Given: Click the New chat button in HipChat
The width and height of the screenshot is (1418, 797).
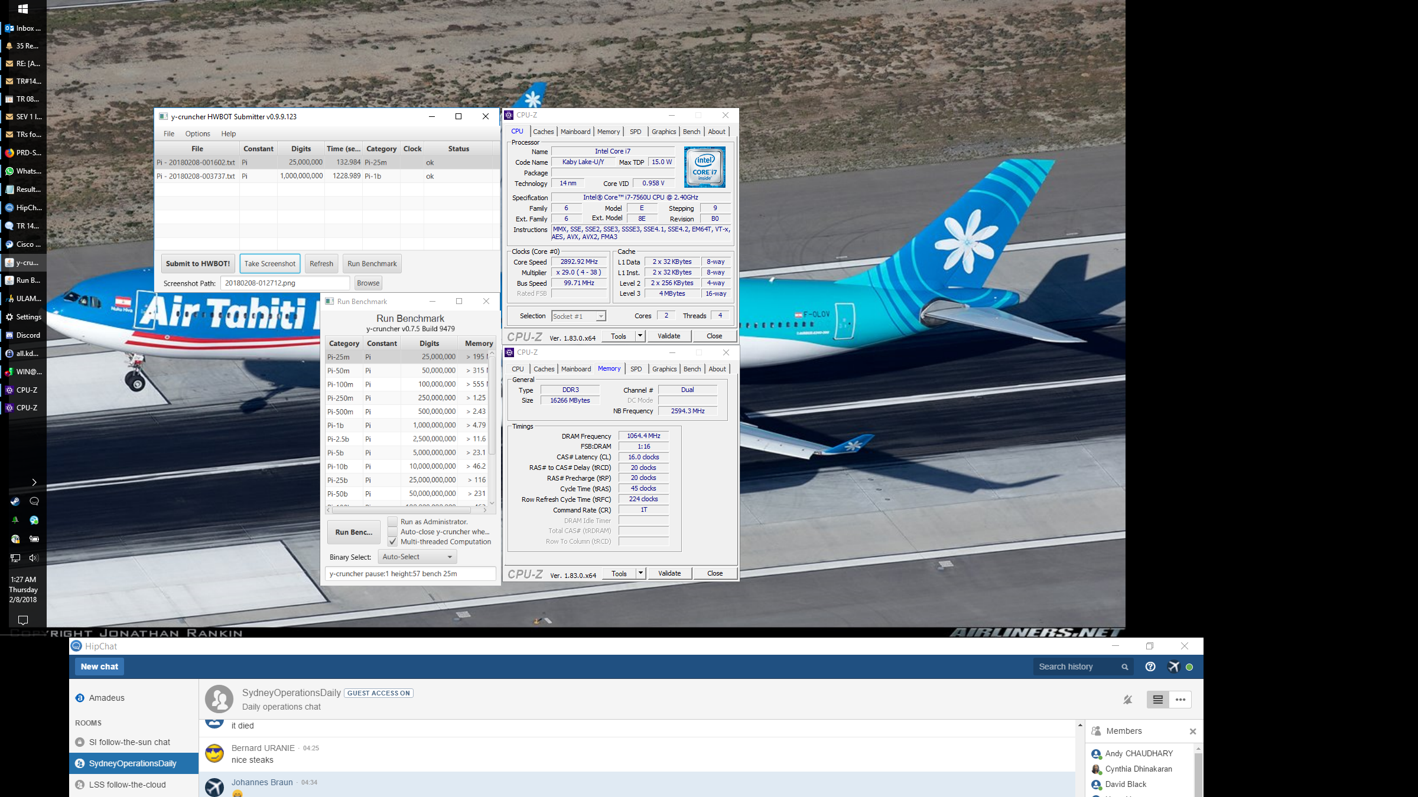Looking at the screenshot, I should (99, 667).
